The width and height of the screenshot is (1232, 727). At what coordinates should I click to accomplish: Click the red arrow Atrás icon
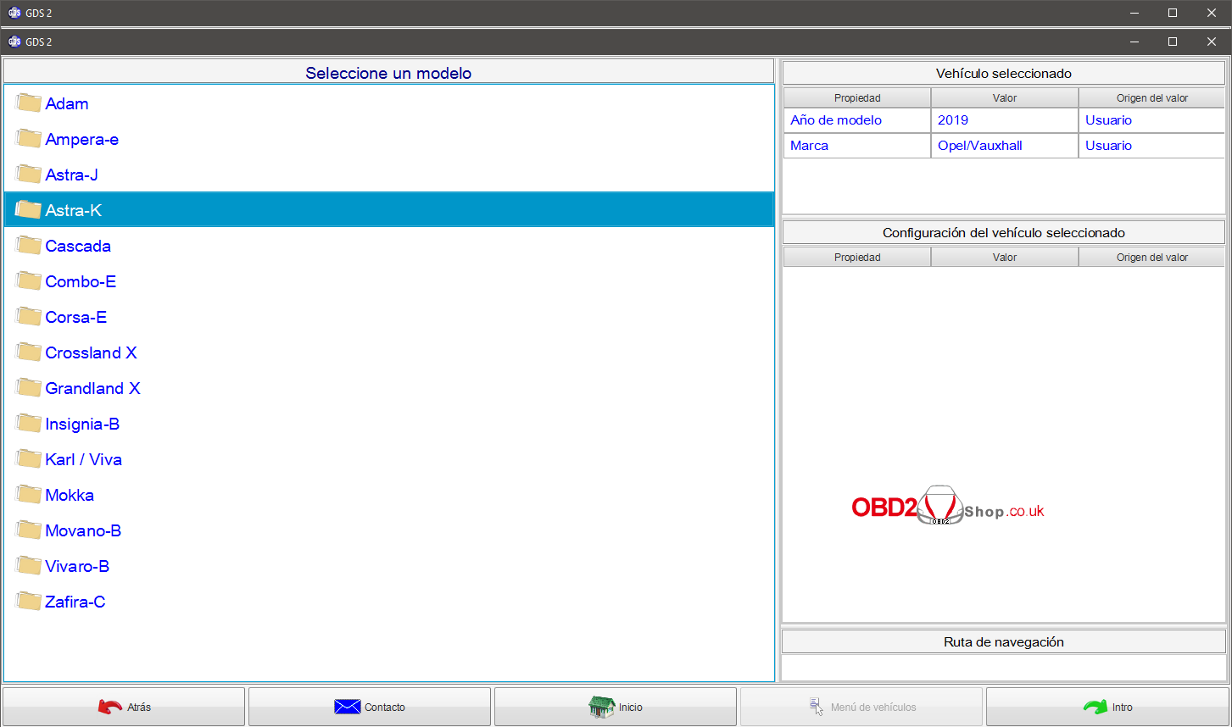[110, 707]
